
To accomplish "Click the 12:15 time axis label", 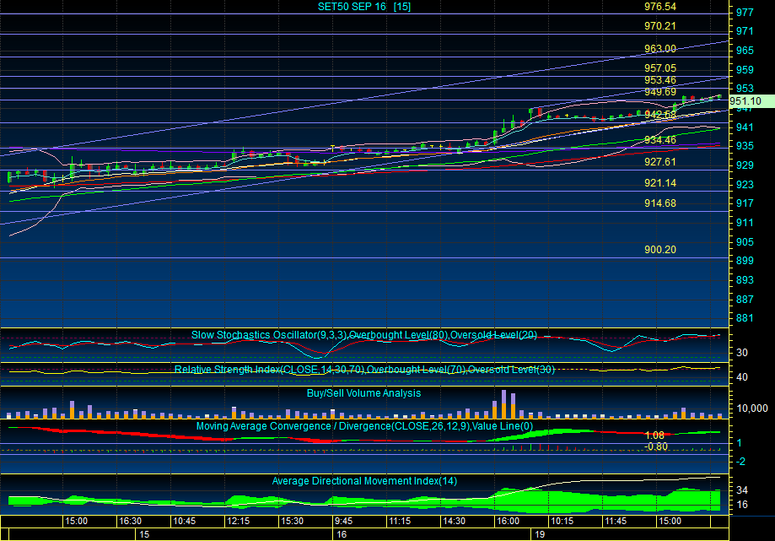I will [x=238, y=521].
